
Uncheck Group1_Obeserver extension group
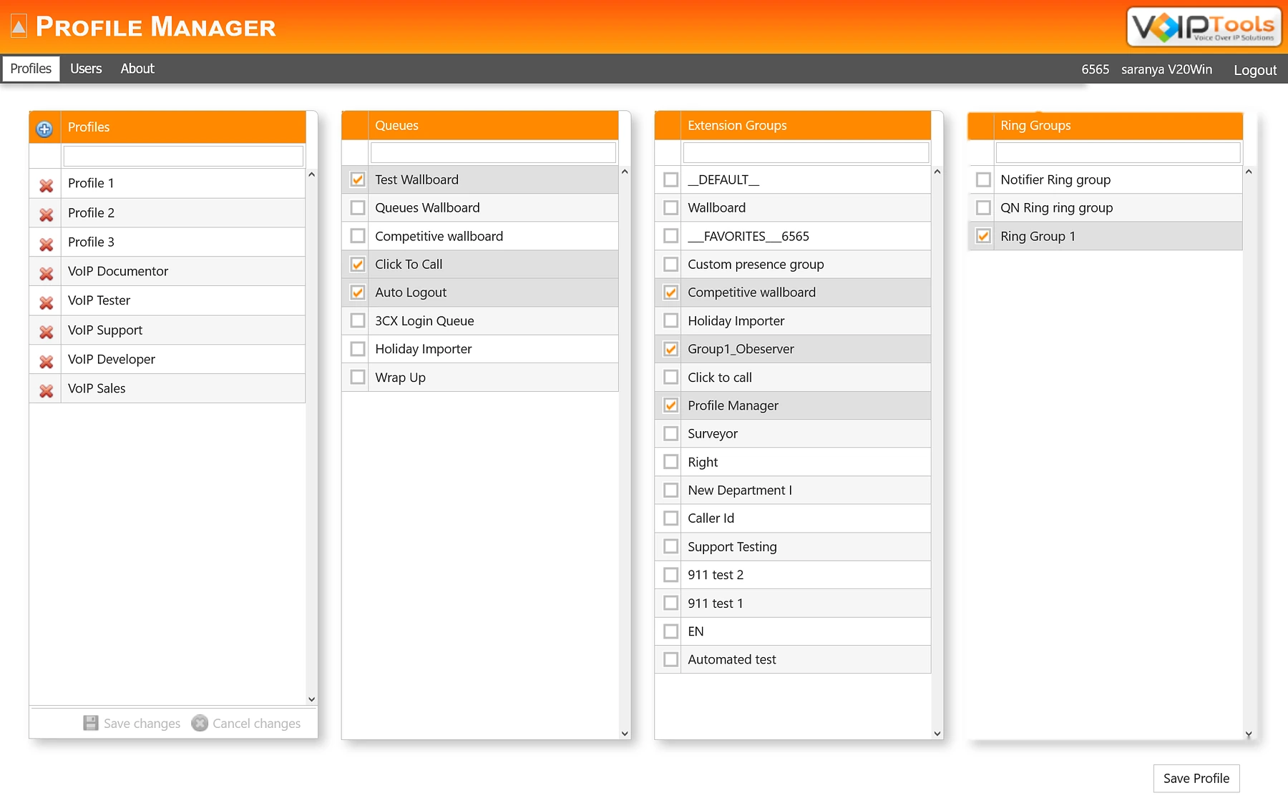coord(670,349)
